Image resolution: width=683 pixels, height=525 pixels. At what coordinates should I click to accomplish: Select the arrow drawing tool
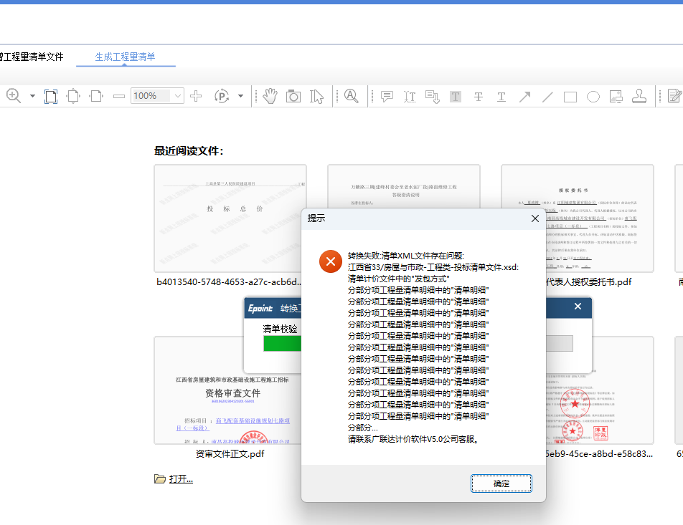pos(524,97)
